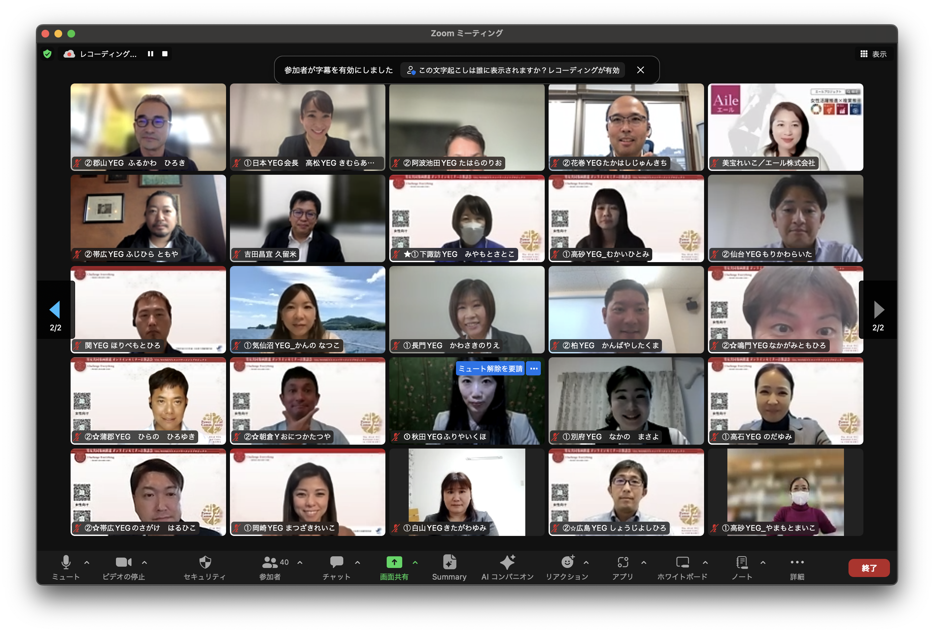This screenshot has height=633, width=934.
Task: Pause the cloud recording
Action: (x=150, y=54)
